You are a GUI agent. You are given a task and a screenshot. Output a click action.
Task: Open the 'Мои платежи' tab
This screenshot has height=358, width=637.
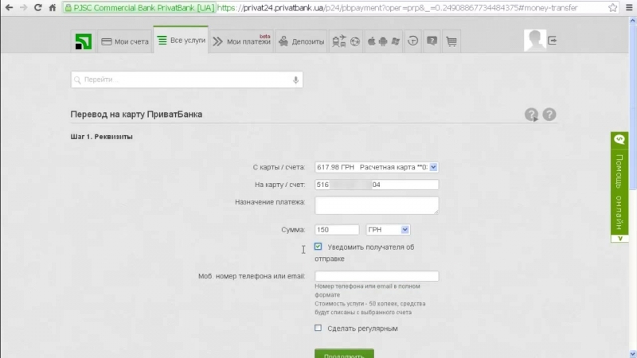pyautogui.click(x=241, y=41)
